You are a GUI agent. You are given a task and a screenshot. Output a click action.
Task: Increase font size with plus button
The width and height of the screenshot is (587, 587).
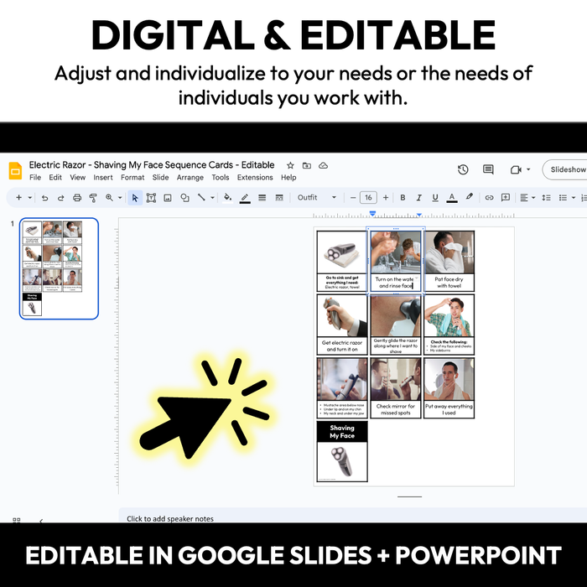coord(386,198)
